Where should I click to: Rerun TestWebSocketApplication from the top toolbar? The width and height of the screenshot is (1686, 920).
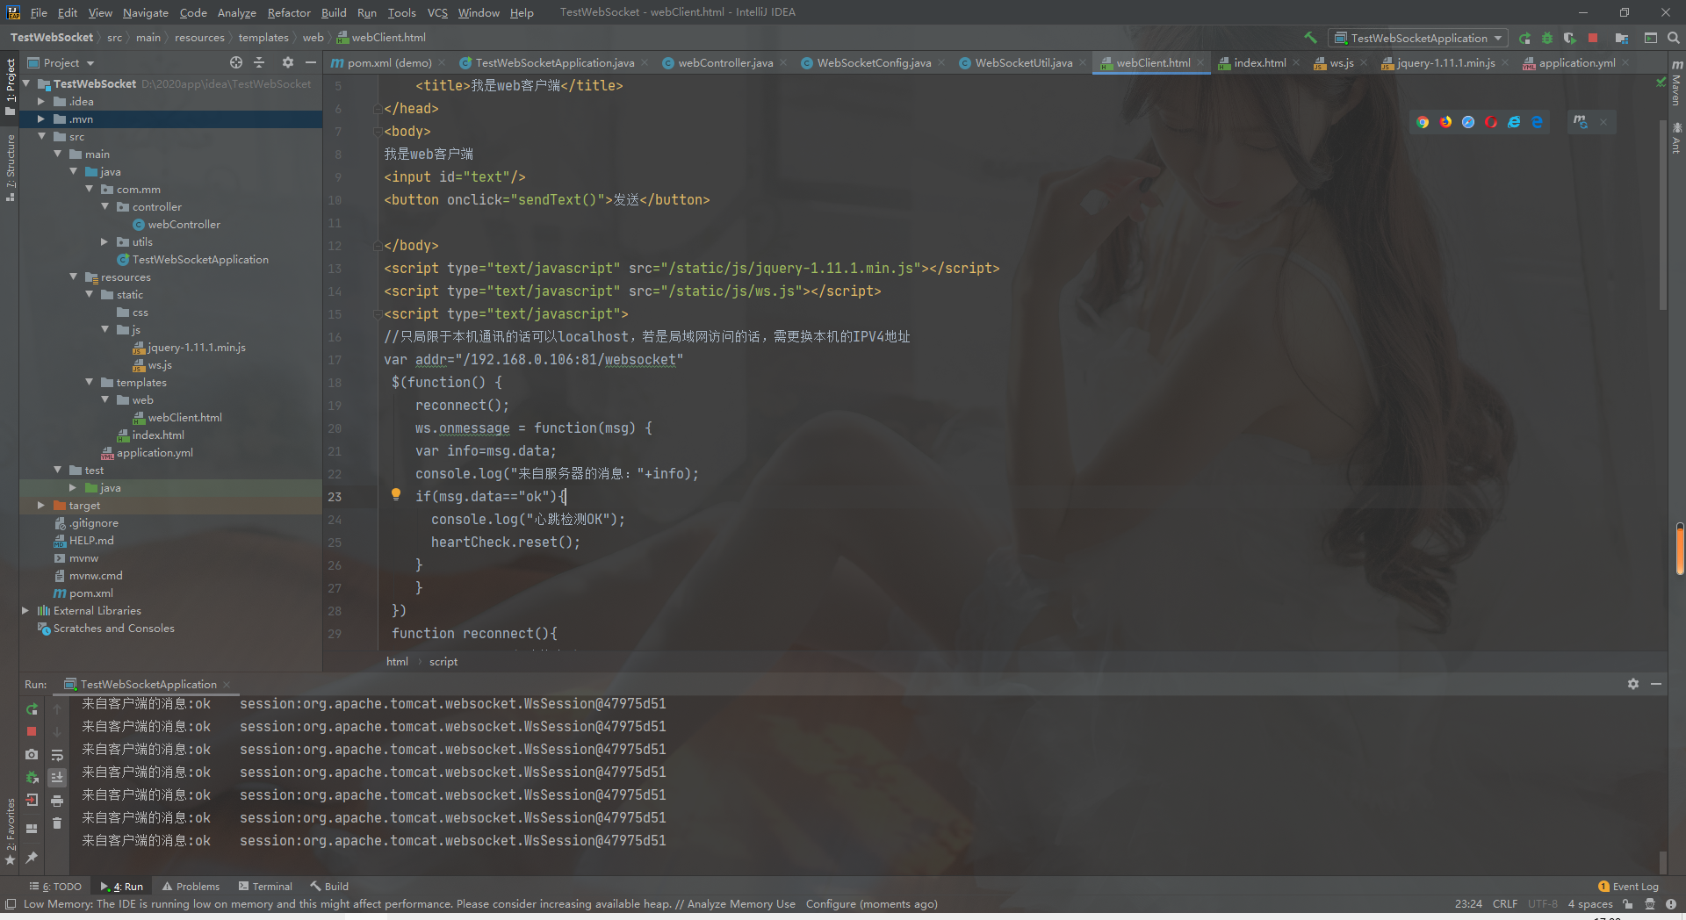(x=1524, y=38)
